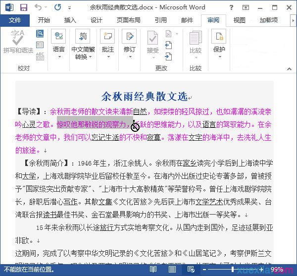Open the Word application icon menu
The image size is (297, 276).
(x=9, y=7)
